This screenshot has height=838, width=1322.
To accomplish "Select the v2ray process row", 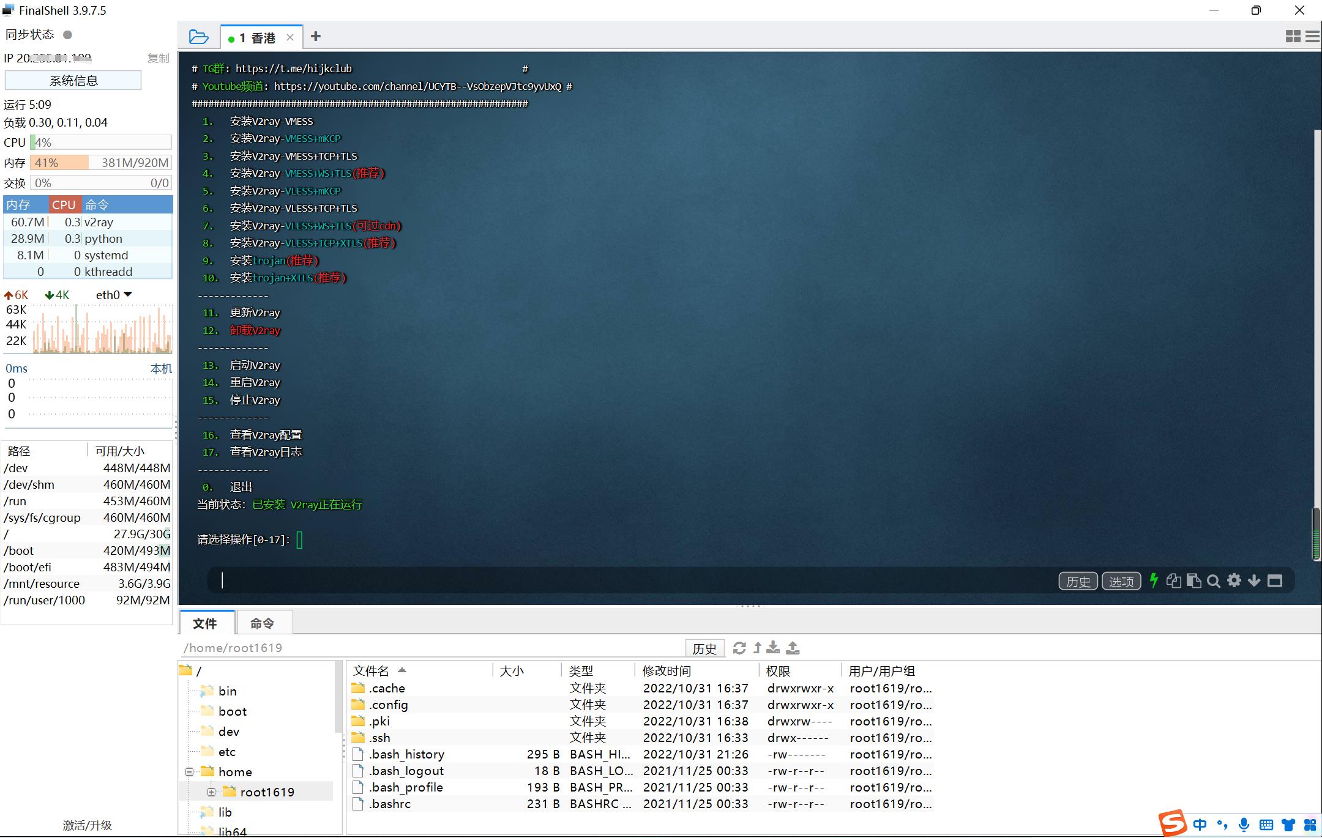I will tap(88, 222).
